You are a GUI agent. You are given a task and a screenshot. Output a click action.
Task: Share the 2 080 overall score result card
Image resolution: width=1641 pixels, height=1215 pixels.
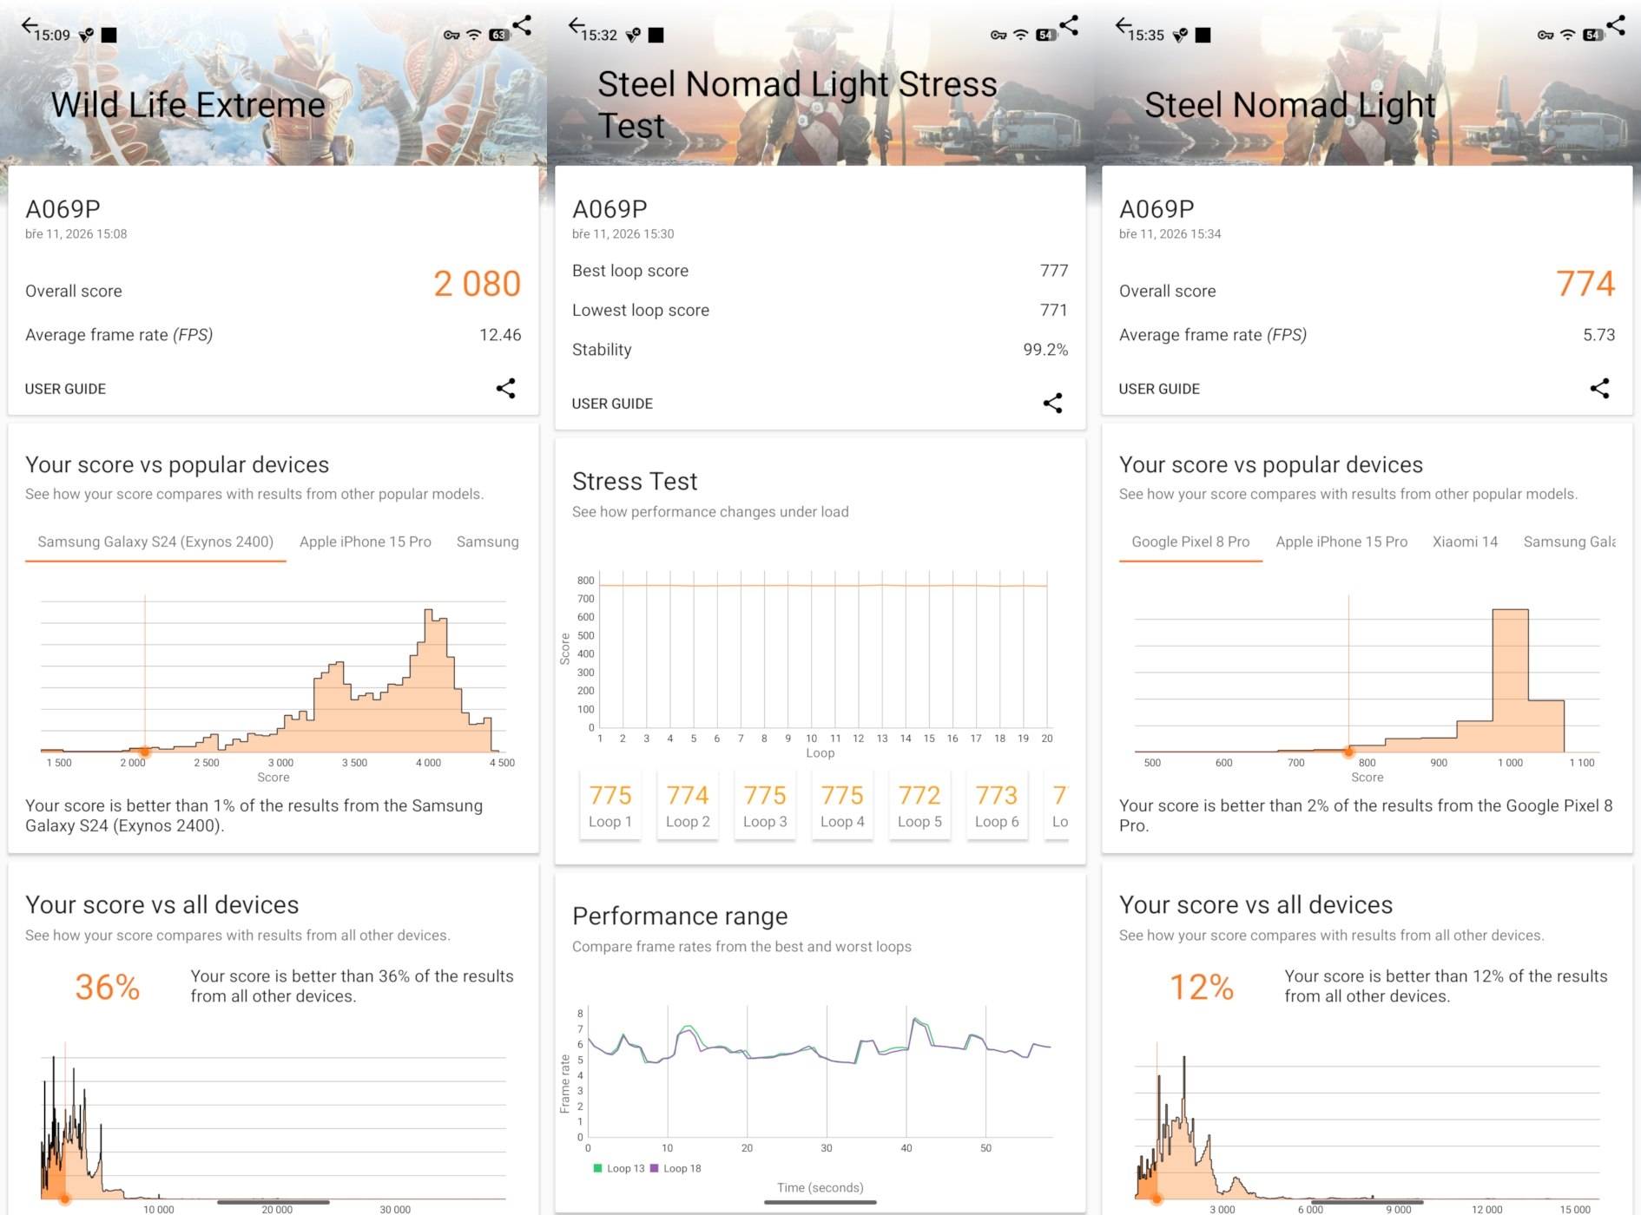click(x=505, y=388)
